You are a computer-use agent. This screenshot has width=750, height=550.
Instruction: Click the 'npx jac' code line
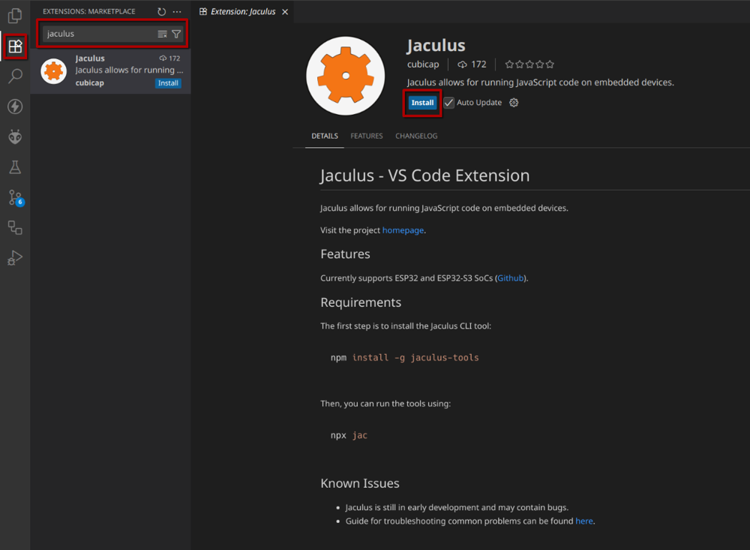[349, 435]
